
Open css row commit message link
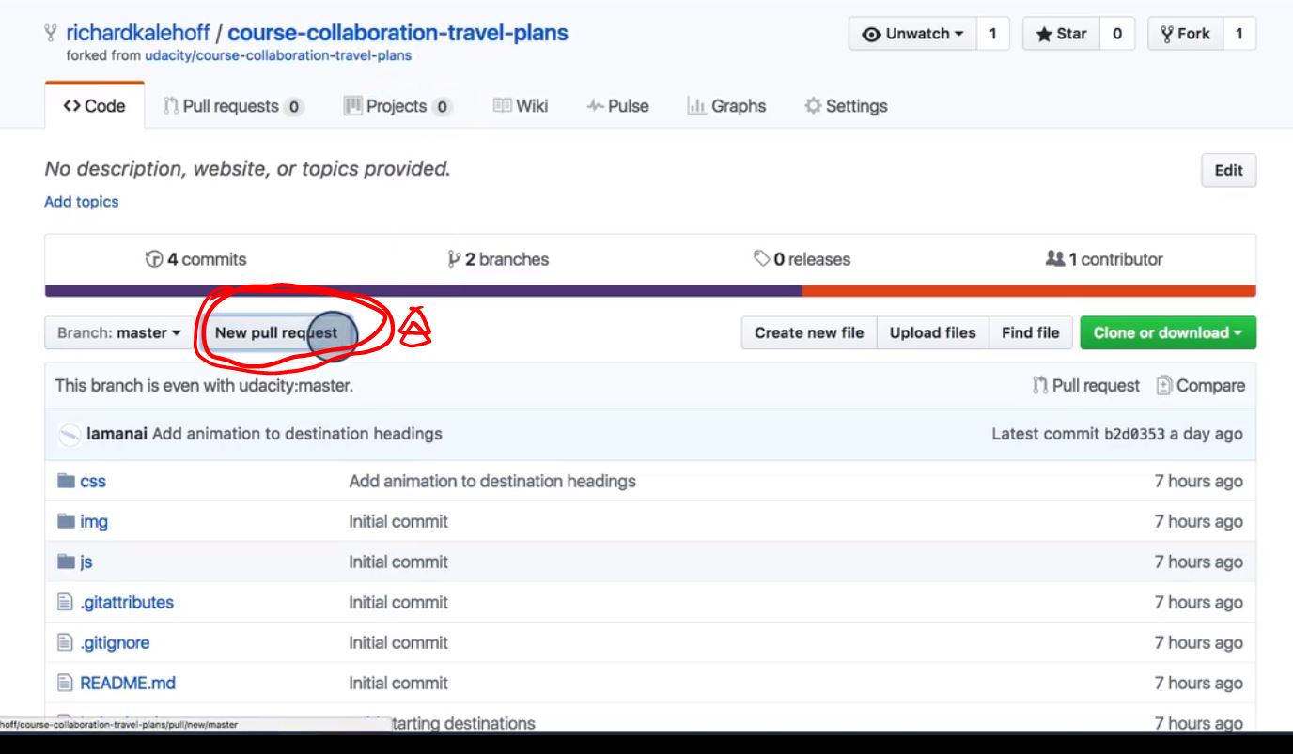492,482
